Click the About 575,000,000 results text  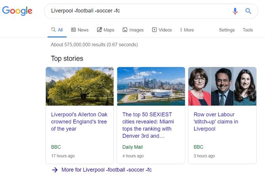(94, 45)
